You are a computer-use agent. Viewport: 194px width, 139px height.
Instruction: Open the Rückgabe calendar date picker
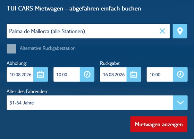click(x=134, y=74)
